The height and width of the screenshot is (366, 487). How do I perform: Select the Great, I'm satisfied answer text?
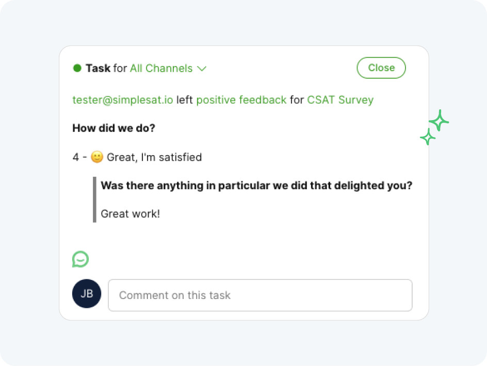[154, 157]
